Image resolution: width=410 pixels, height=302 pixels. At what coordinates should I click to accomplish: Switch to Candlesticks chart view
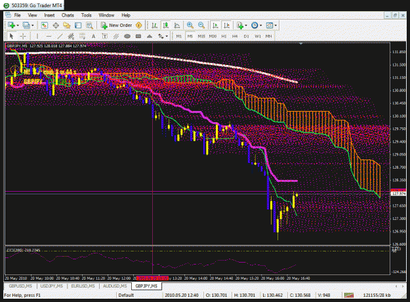165,26
